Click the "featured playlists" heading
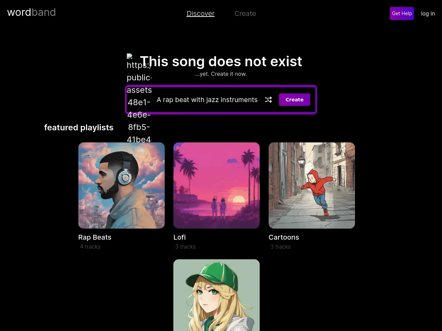 [x=79, y=128]
